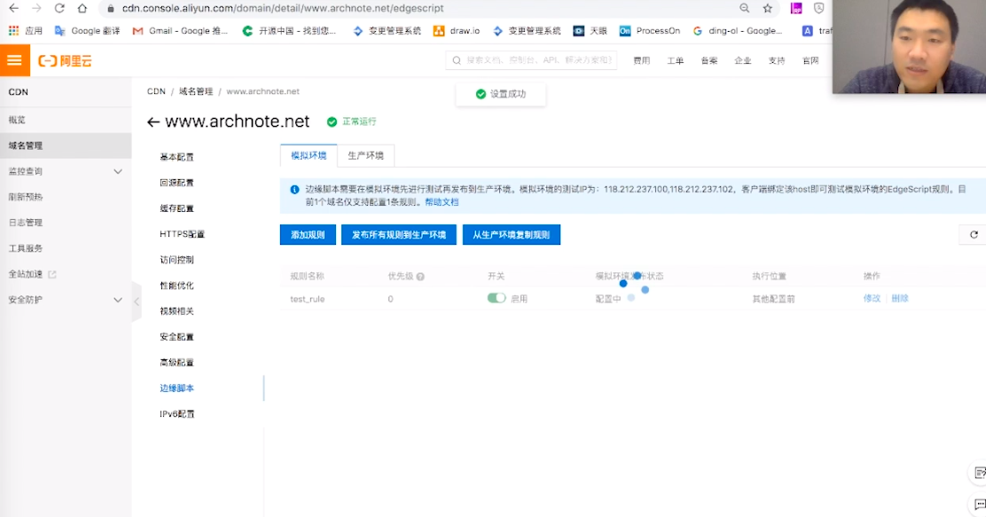Click the Alibaba Cloud logo icon

[50, 60]
